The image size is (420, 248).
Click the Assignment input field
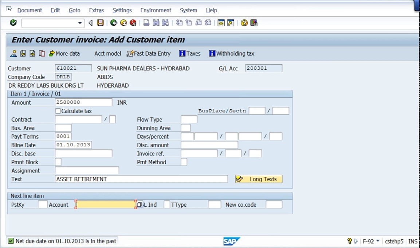87,171
